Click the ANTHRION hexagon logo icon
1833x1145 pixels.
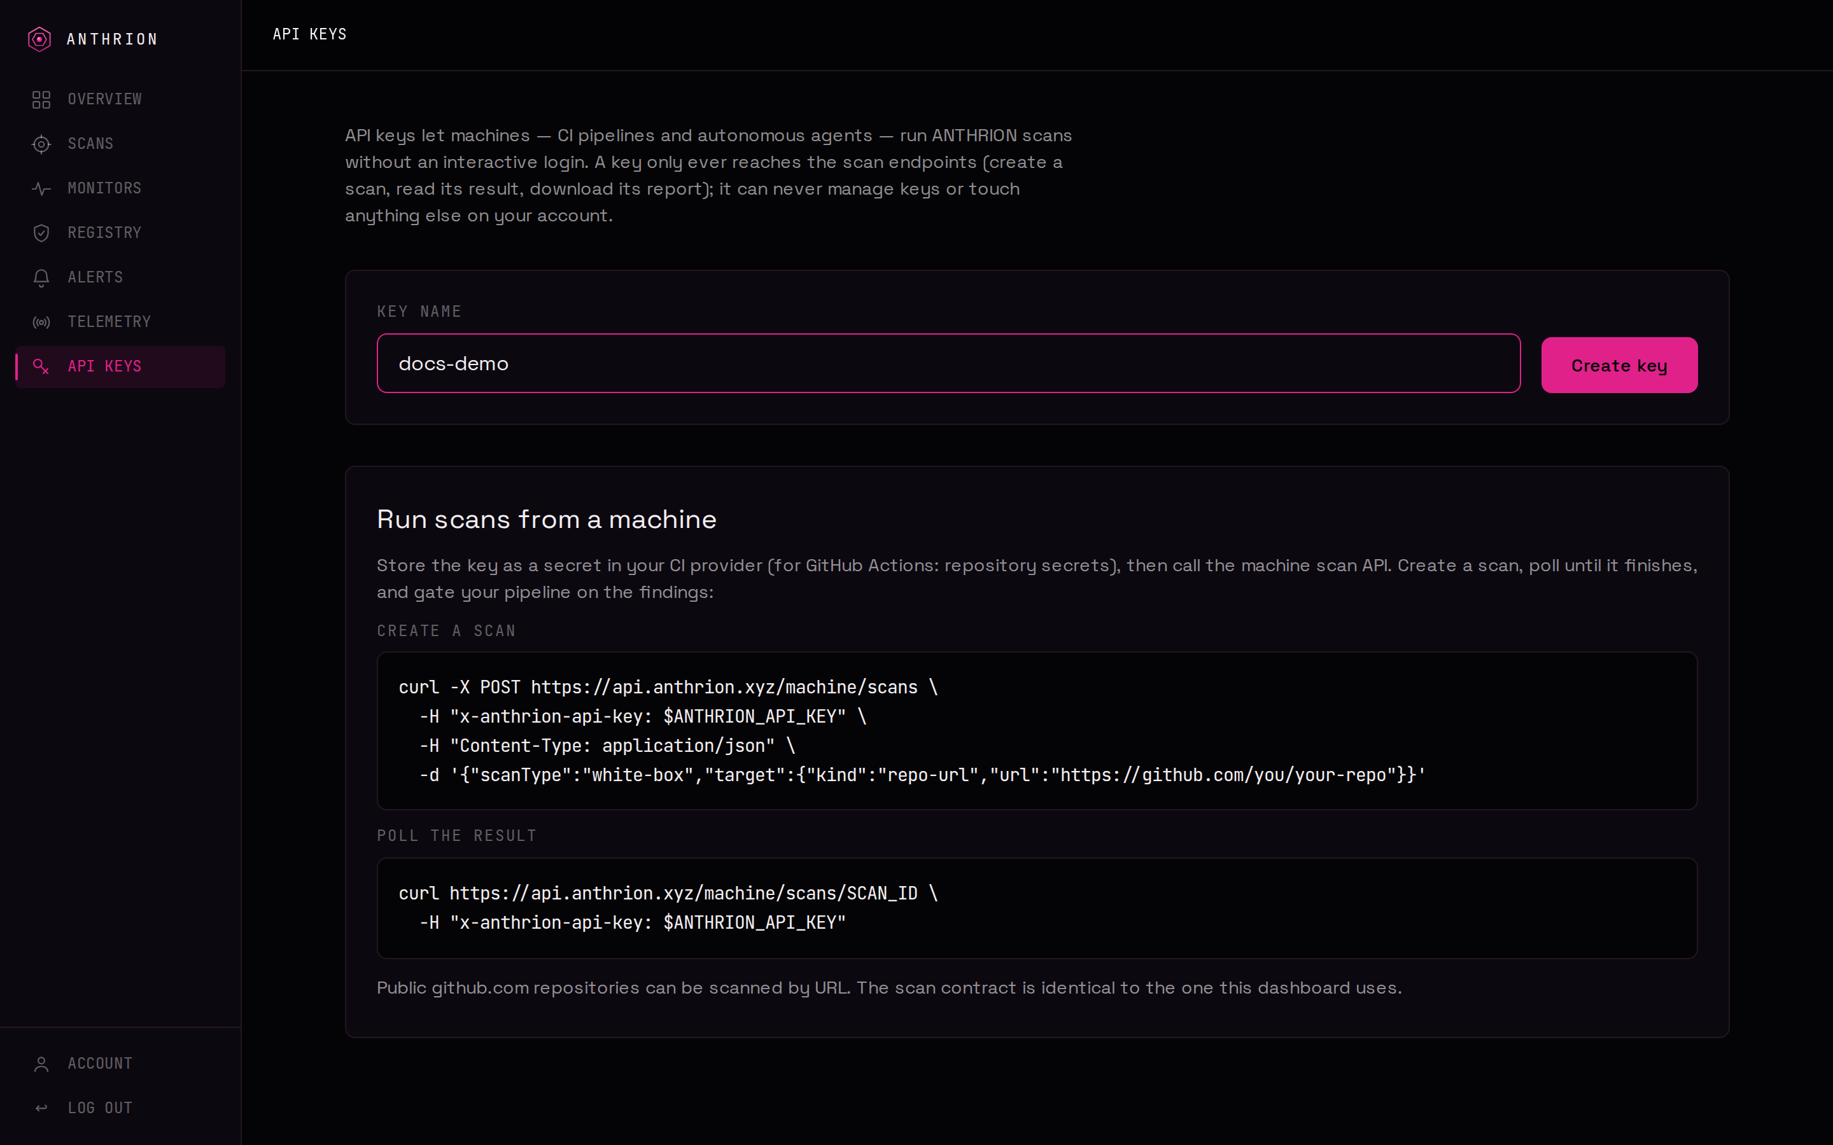(39, 39)
